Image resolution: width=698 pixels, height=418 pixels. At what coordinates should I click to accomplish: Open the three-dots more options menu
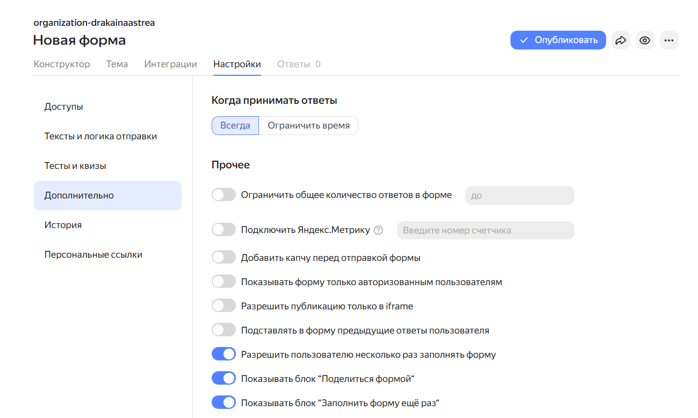[x=669, y=40]
